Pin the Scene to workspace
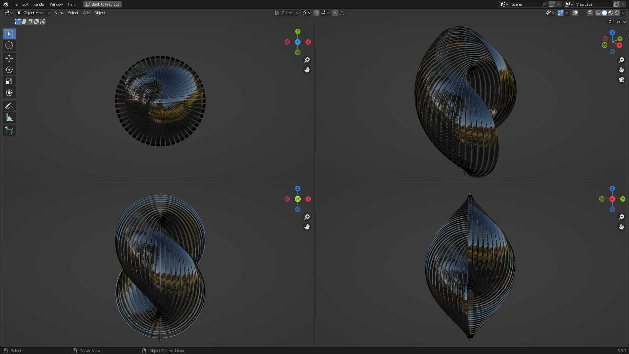 point(545,4)
